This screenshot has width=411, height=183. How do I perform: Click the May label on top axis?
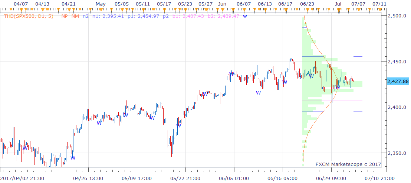(x=101, y=4)
